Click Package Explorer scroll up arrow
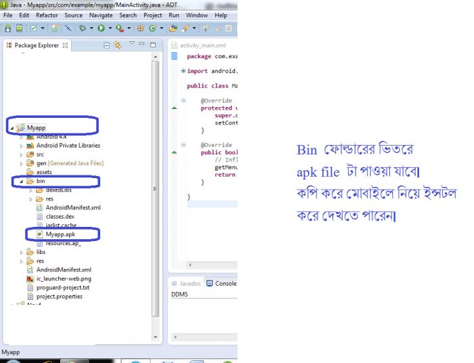Viewport: 474px width, 363px height. click(x=155, y=57)
